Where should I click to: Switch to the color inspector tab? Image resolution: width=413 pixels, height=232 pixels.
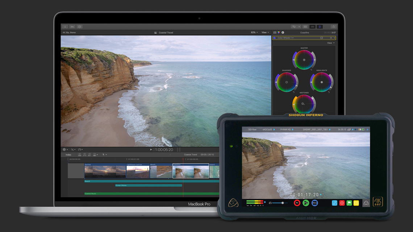279,32
